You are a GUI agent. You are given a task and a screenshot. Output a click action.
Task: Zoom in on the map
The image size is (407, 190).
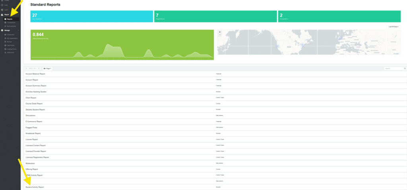point(220,32)
